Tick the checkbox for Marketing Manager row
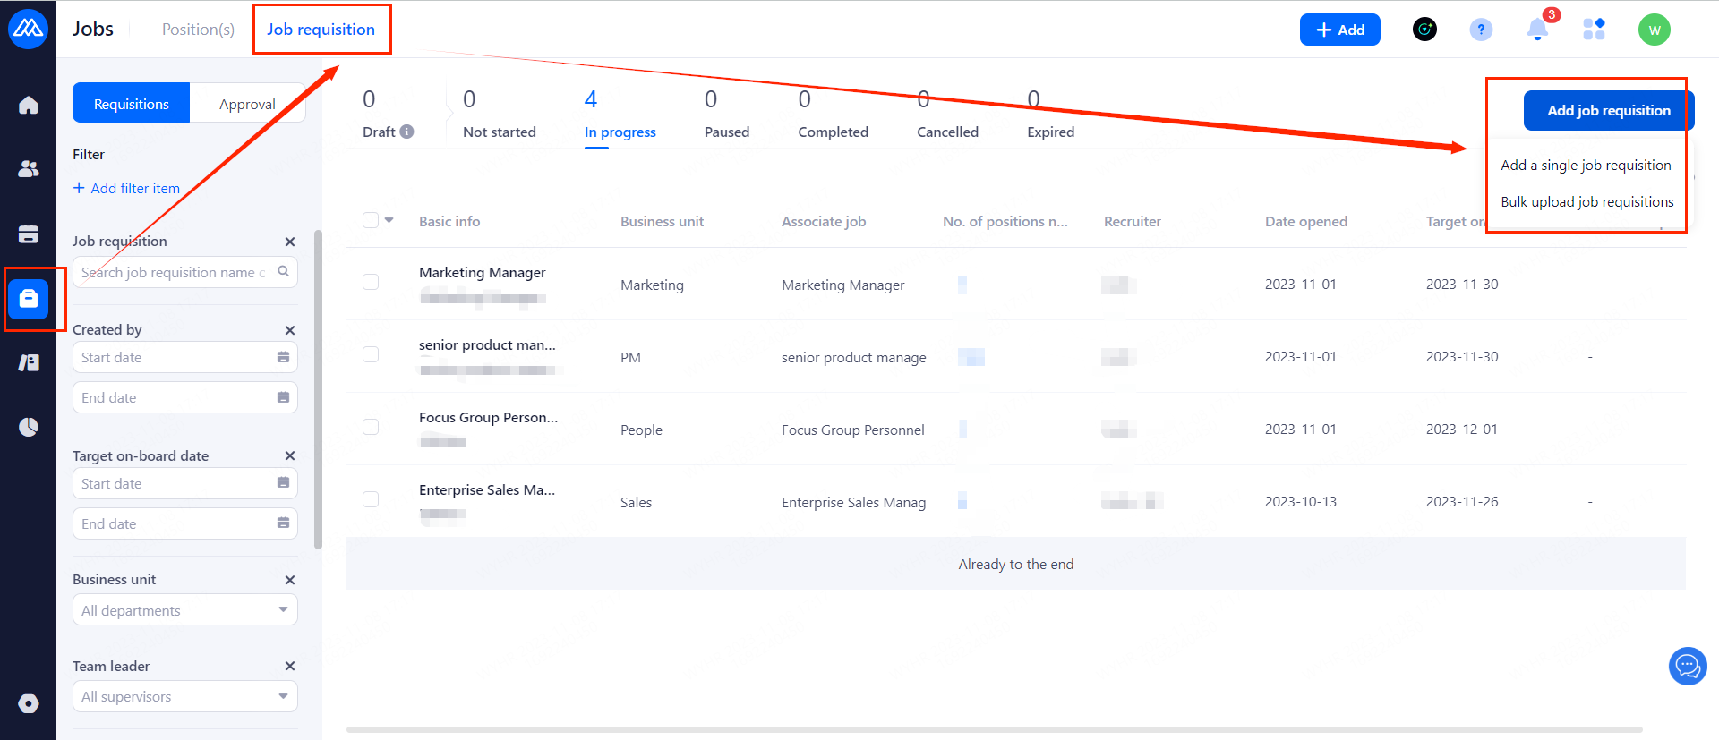The image size is (1719, 740). click(371, 282)
